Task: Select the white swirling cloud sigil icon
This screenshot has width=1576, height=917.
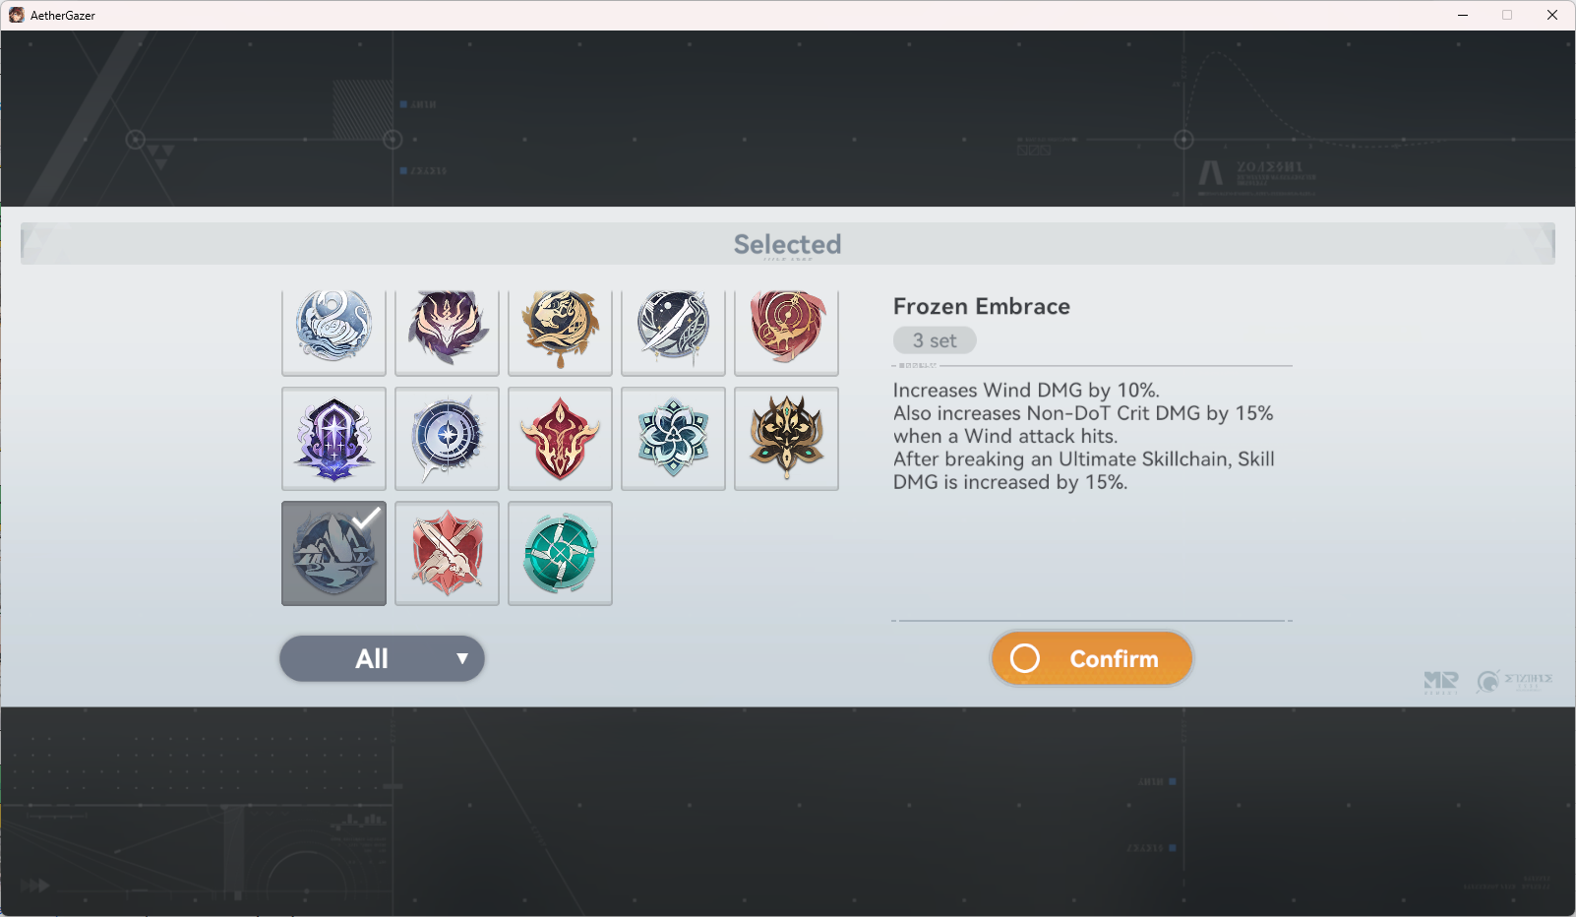Action: pos(333,333)
